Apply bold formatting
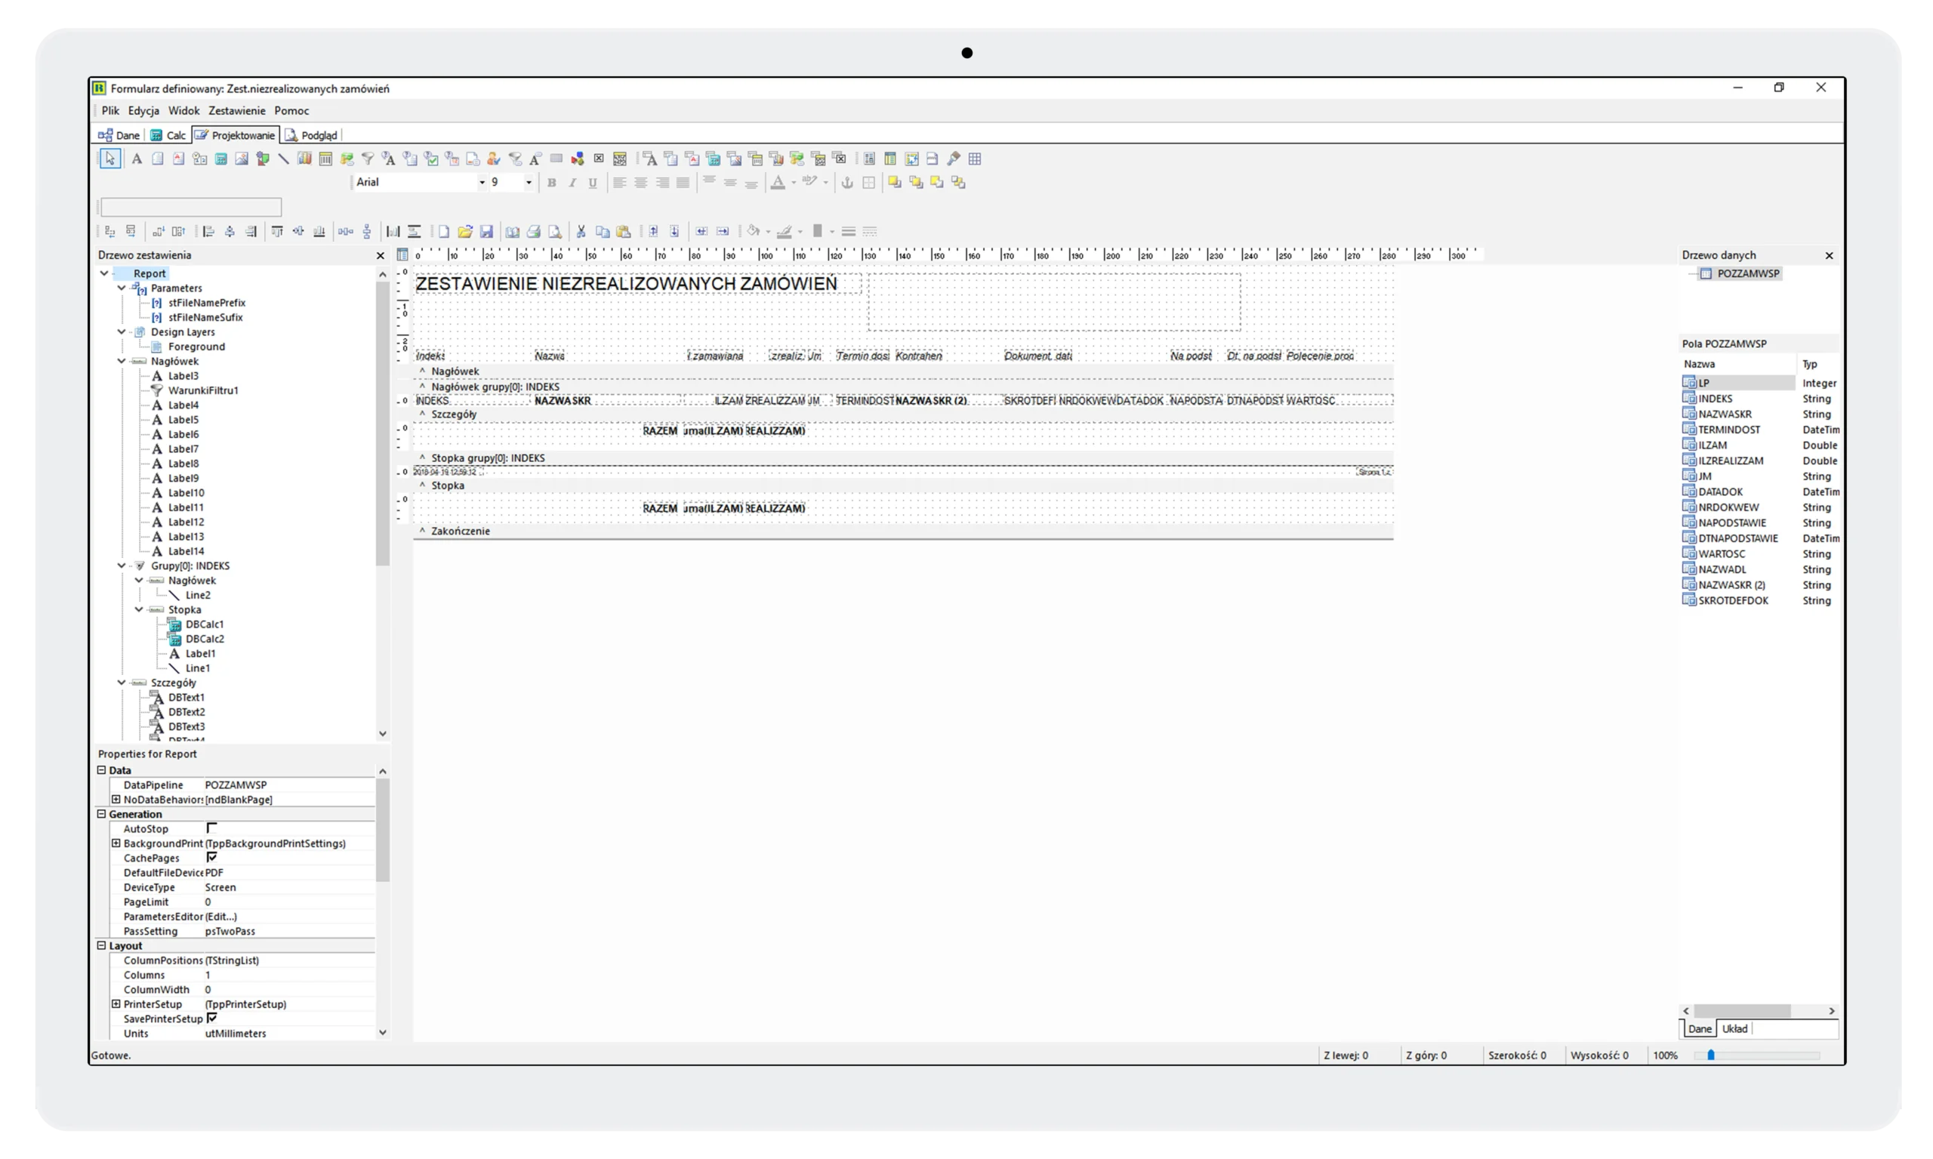This screenshot has height=1159, width=1933. coord(552,182)
